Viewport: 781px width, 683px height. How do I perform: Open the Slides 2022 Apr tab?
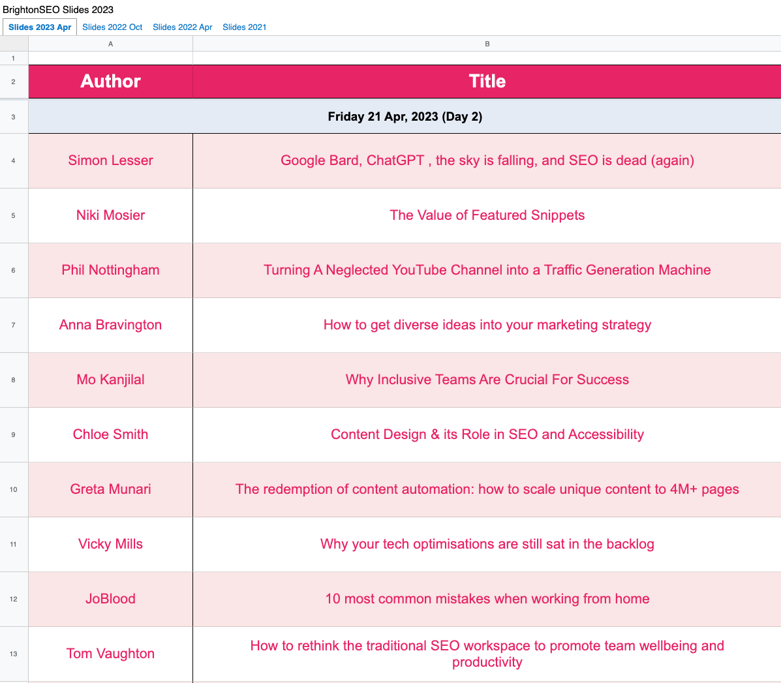[182, 27]
